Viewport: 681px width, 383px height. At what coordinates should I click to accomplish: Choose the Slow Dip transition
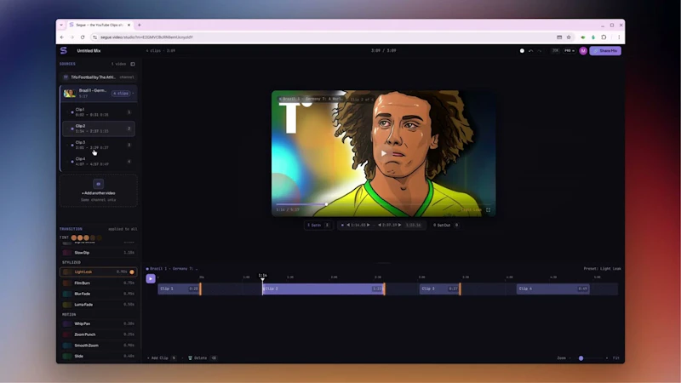pos(99,253)
